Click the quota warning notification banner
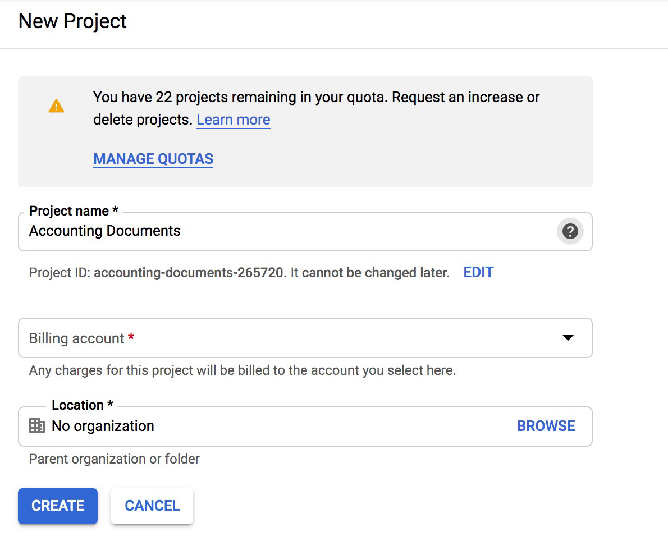The image size is (668, 550). [305, 131]
